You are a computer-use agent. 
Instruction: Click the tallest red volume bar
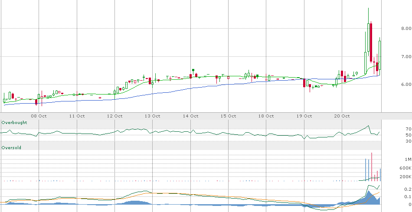pos(372,167)
